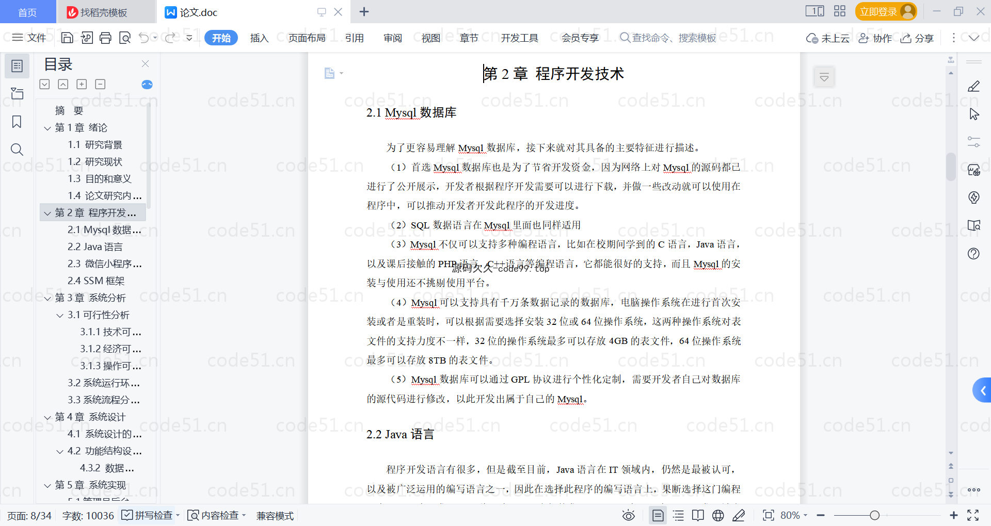Click the window grid layout icon in title bar
Image resolution: width=991 pixels, height=526 pixels.
(840, 11)
